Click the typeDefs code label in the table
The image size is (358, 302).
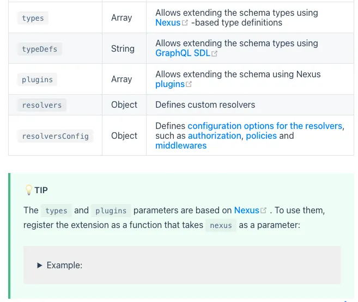[x=39, y=48]
